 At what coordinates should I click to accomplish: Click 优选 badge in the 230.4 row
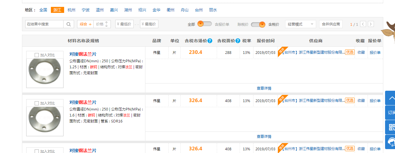tap(350, 52)
